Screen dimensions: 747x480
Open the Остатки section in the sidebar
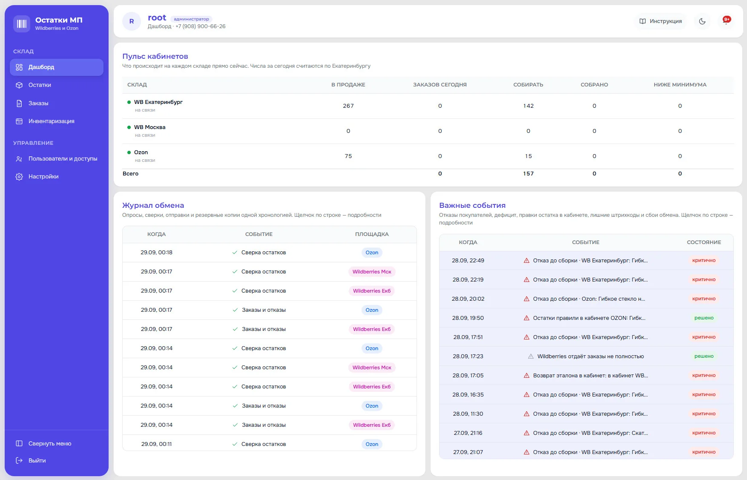pos(57,85)
